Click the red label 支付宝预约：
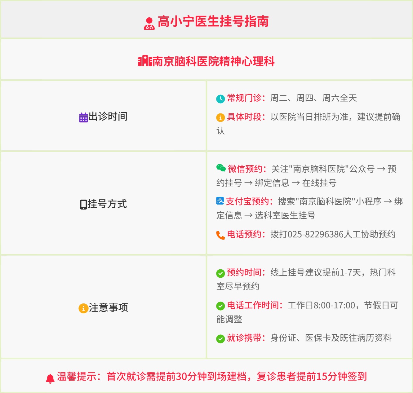The image size is (413, 393). click(250, 201)
